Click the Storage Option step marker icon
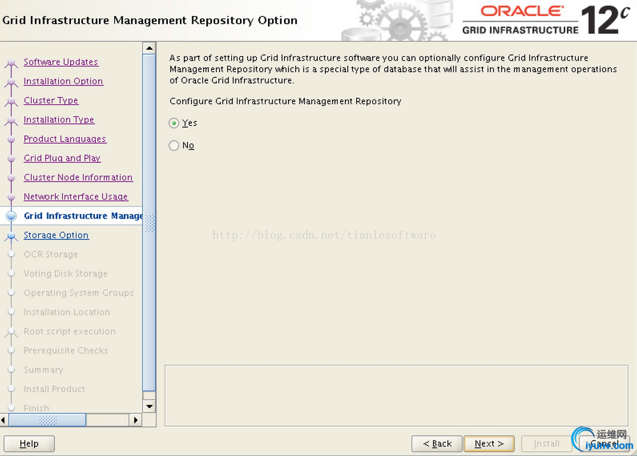The height and width of the screenshot is (456, 637). tap(11, 236)
